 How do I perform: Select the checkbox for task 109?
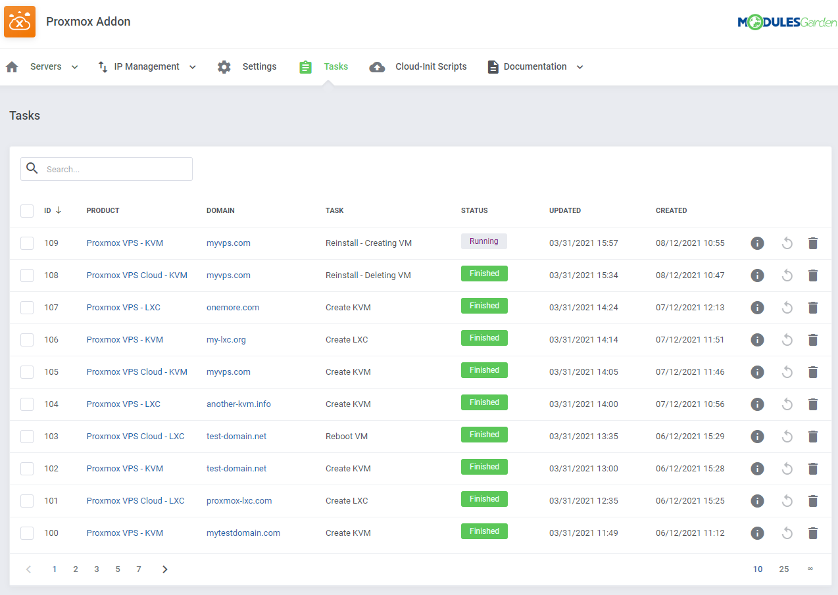[27, 243]
